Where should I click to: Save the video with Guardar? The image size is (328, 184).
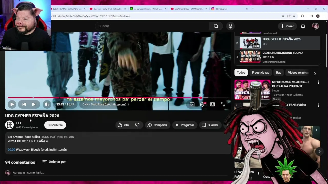210,125
